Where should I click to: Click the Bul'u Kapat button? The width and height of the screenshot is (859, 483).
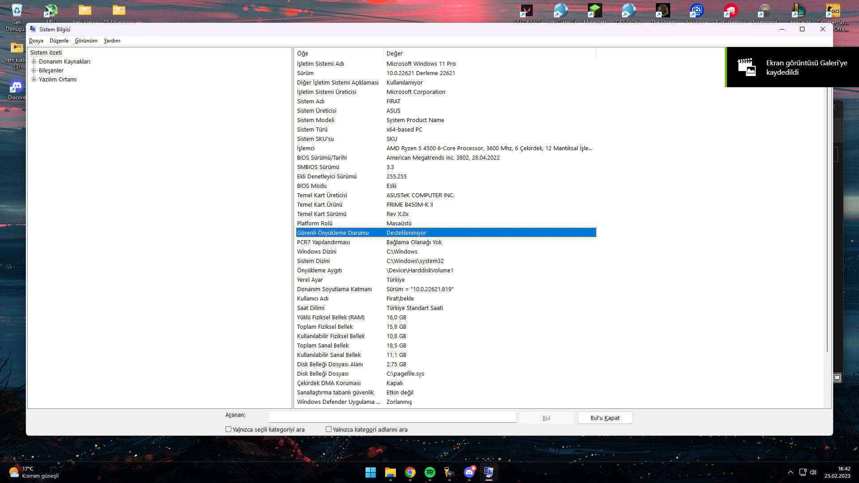[605, 418]
